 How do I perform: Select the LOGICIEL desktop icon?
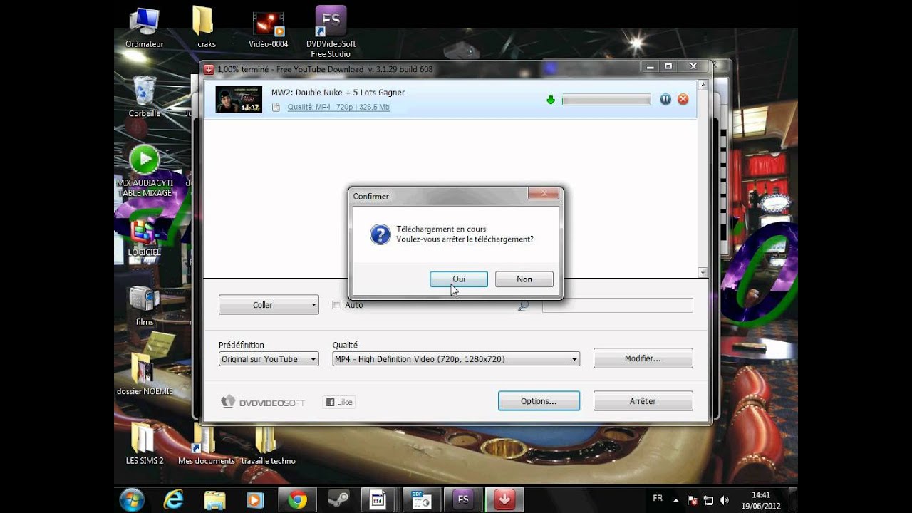click(145, 238)
